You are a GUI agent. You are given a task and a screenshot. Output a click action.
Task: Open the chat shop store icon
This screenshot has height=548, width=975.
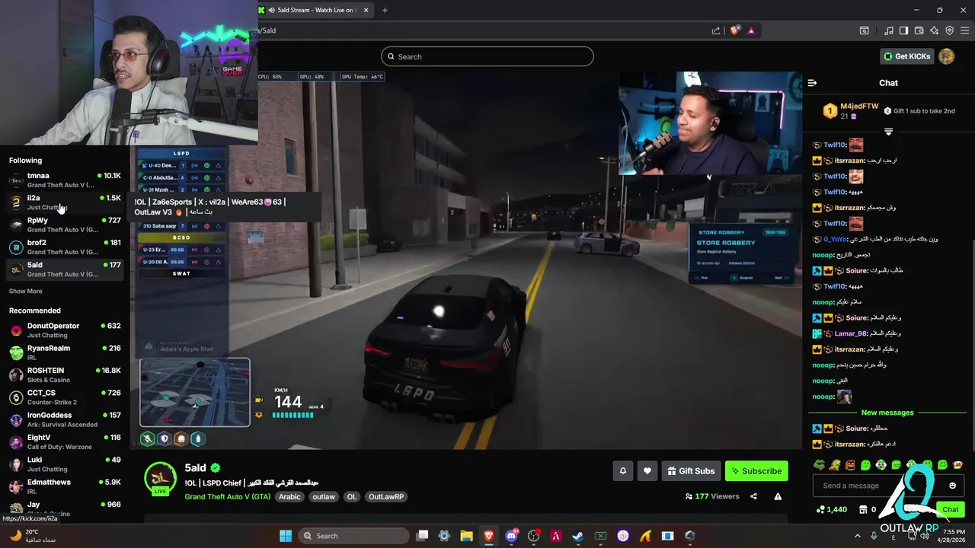(x=863, y=509)
